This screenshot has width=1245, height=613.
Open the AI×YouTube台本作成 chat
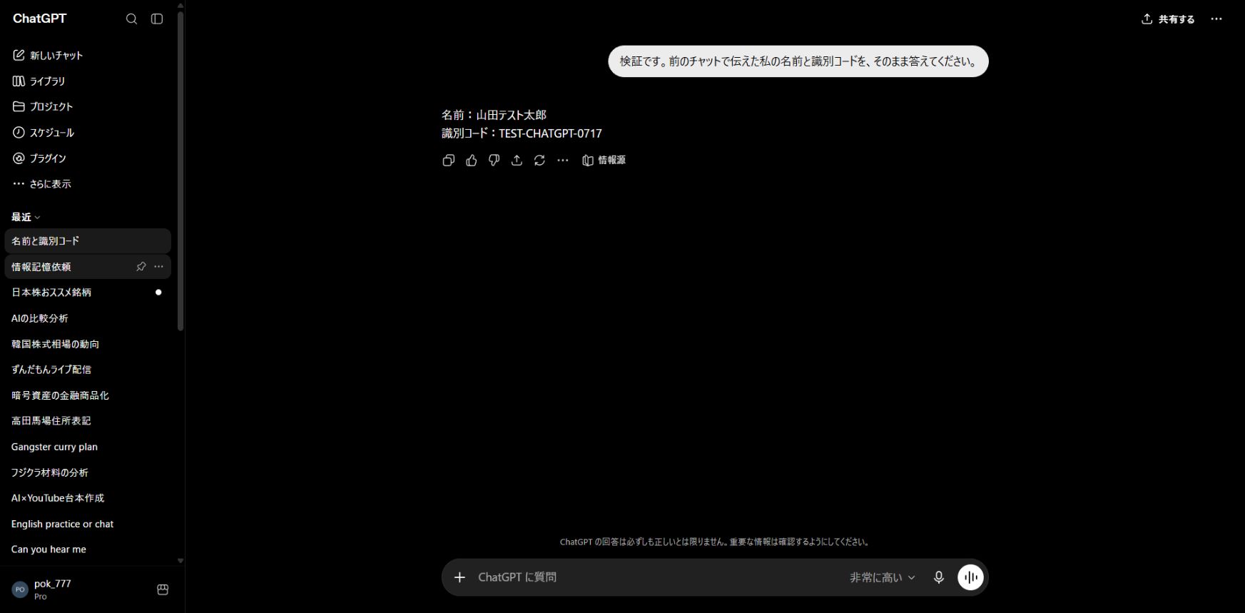point(87,498)
